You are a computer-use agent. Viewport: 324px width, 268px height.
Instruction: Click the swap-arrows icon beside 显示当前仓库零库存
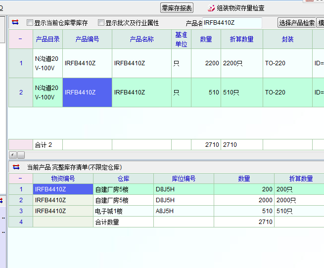click(15, 23)
